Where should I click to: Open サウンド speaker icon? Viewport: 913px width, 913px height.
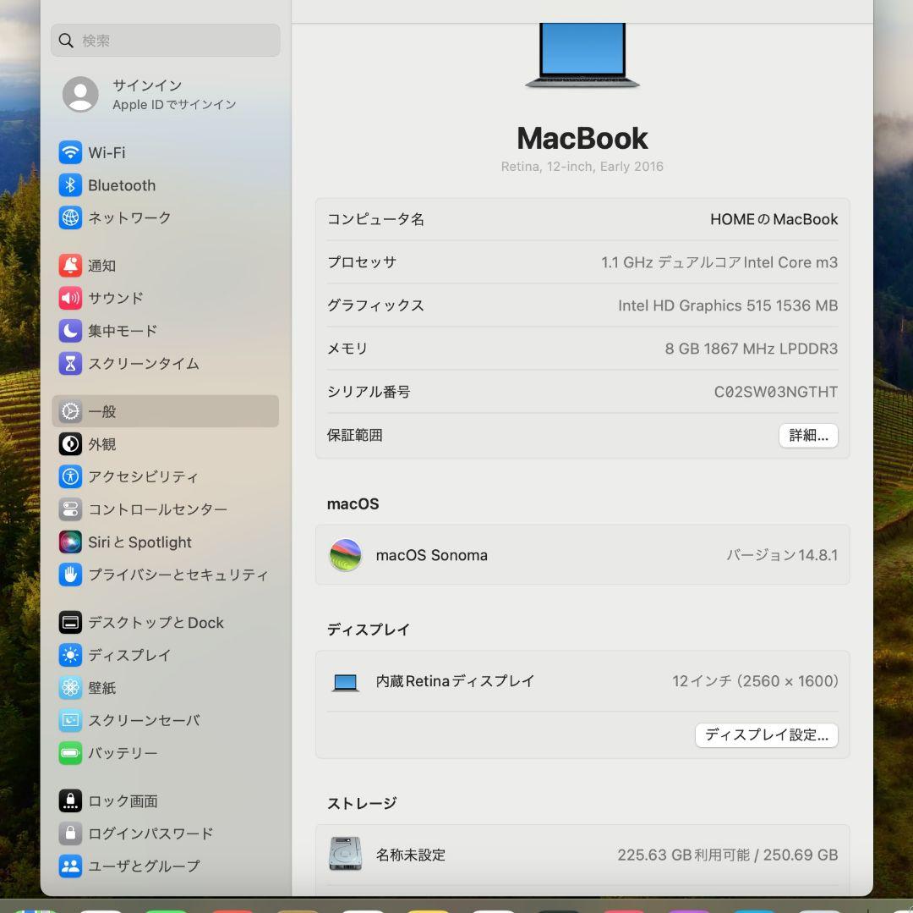[x=70, y=299]
